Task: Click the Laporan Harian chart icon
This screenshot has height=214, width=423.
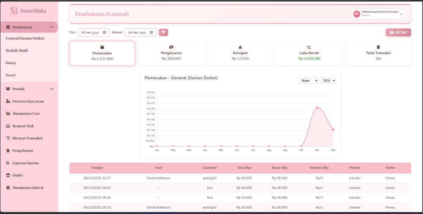Action: (8, 163)
